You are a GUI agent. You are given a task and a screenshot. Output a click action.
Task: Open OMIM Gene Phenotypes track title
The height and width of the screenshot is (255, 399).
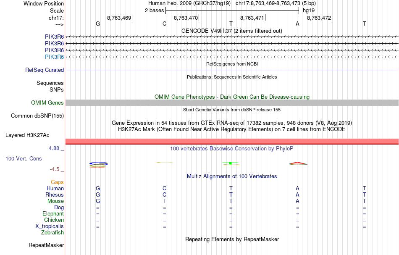tap(232, 97)
